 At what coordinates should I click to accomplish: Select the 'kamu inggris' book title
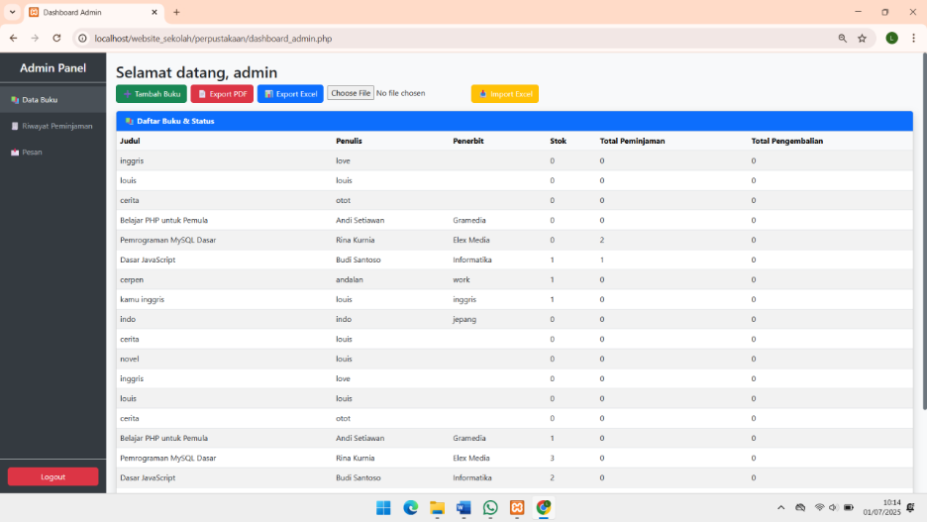143,299
